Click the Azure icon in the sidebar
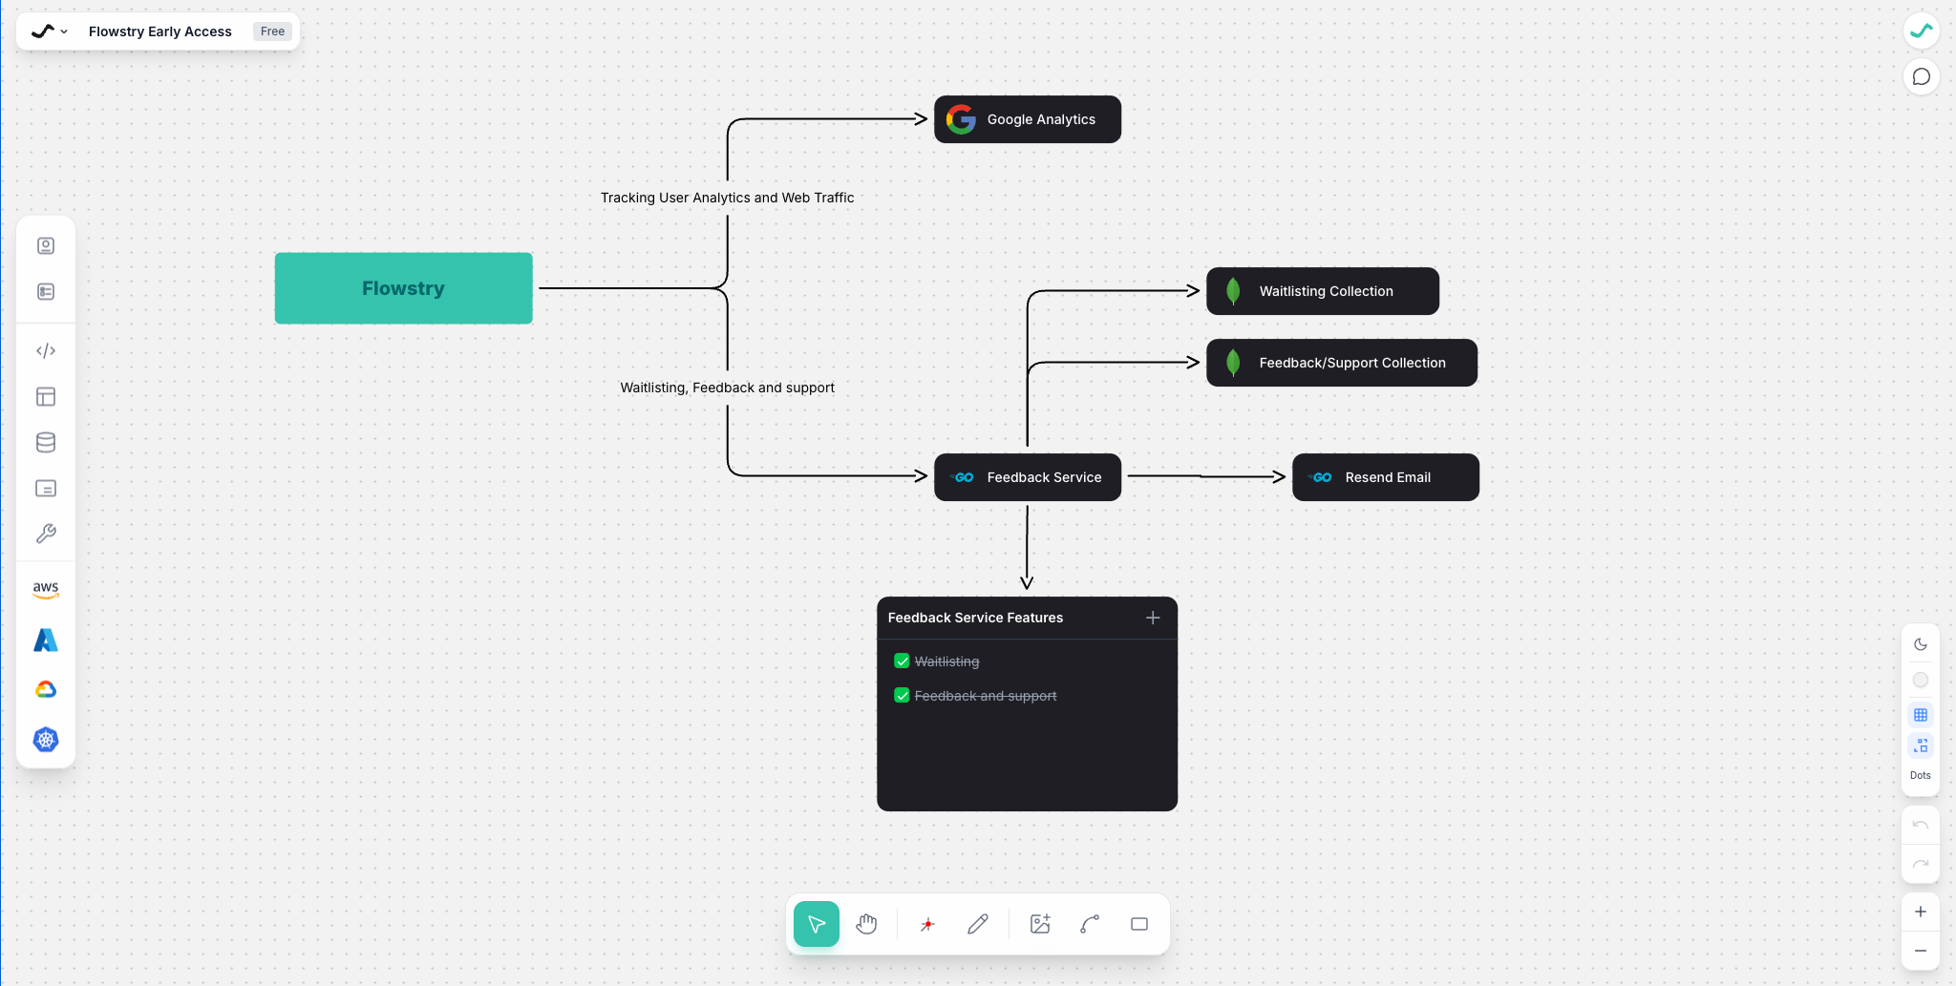The width and height of the screenshot is (1956, 986). (x=46, y=640)
